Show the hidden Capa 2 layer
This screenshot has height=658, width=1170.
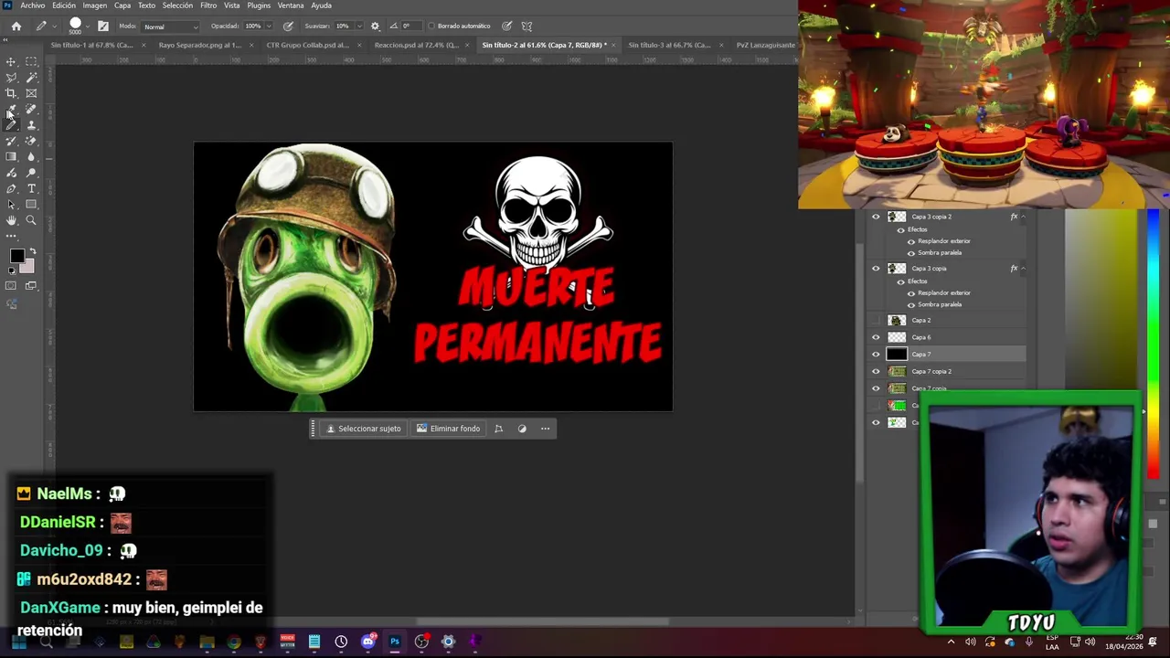pyautogui.click(x=876, y=321)
